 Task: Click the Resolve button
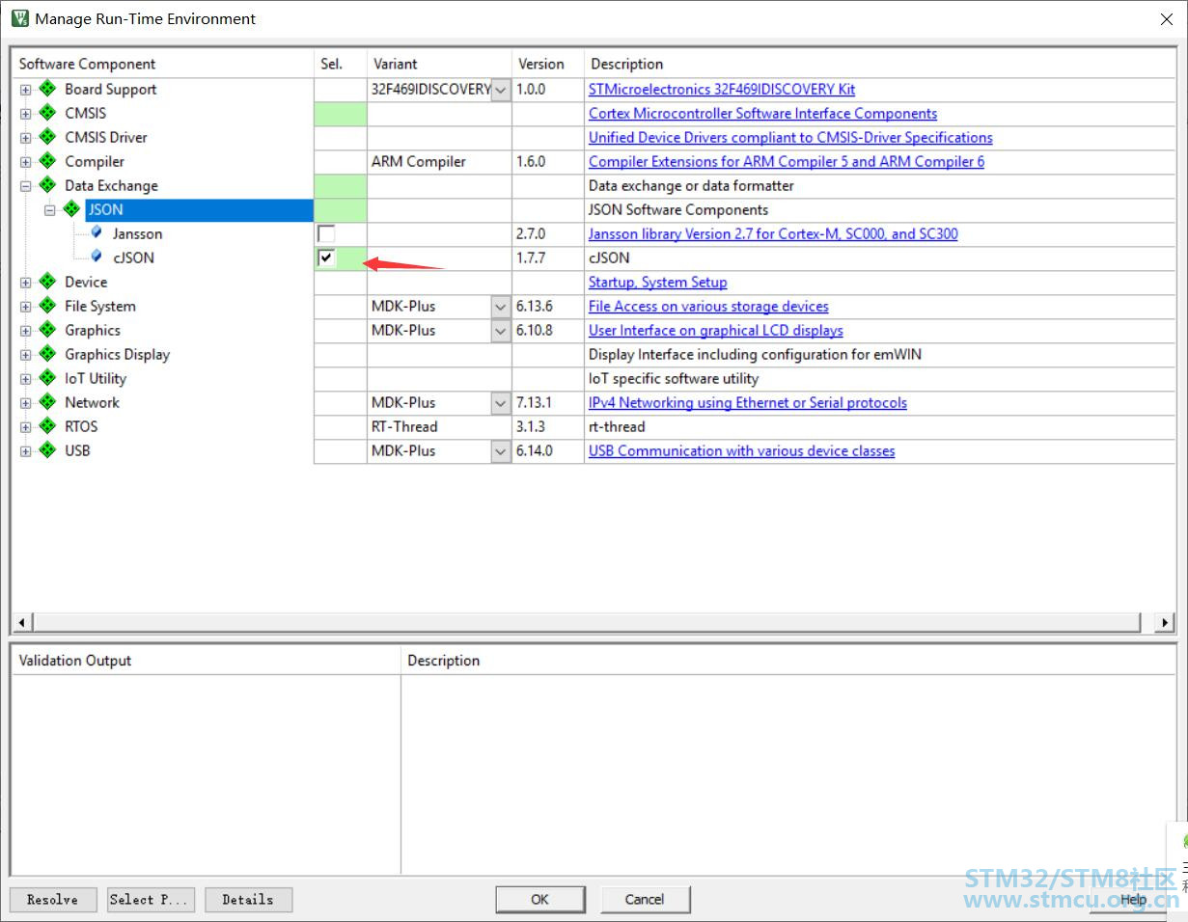click(53, 900)
